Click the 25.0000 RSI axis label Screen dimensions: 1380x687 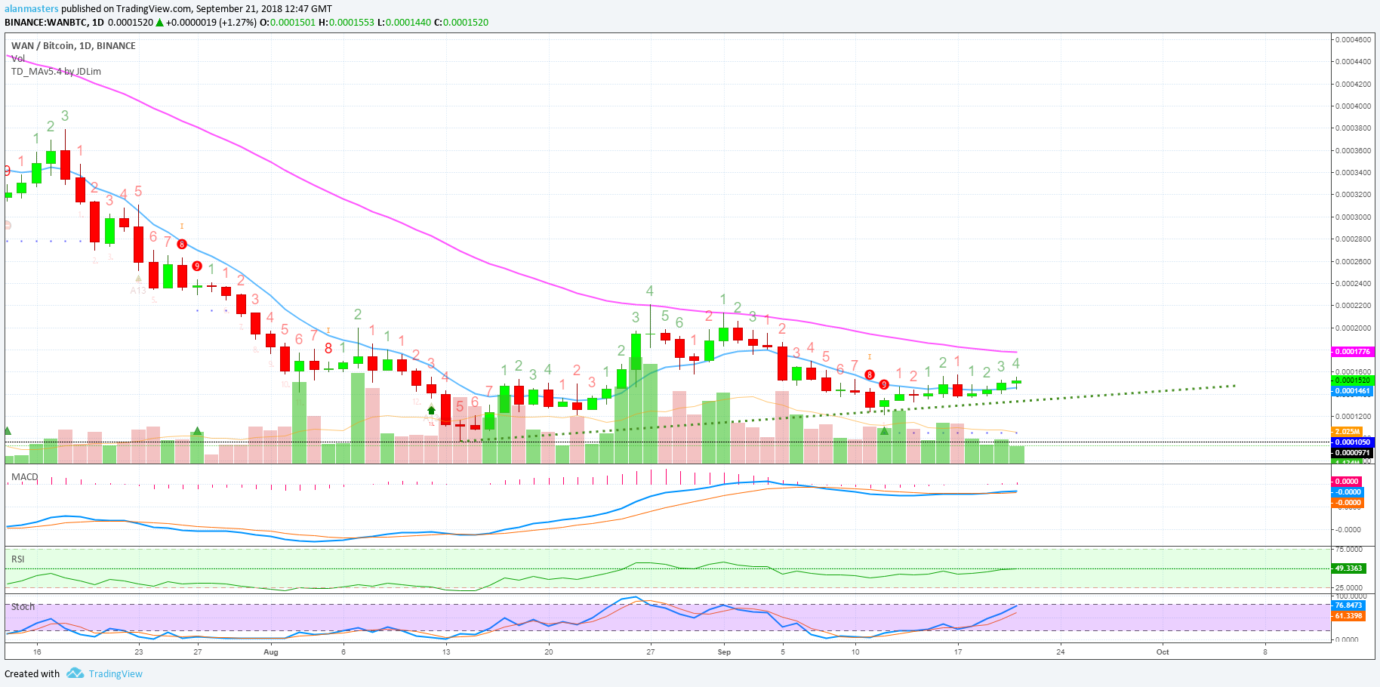tap(1349, 587)
